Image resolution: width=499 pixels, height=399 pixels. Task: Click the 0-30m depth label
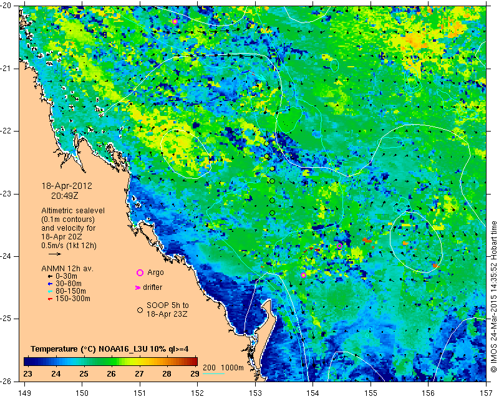point(66,276)
